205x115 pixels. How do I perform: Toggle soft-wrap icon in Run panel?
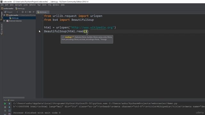pos(9,111)
